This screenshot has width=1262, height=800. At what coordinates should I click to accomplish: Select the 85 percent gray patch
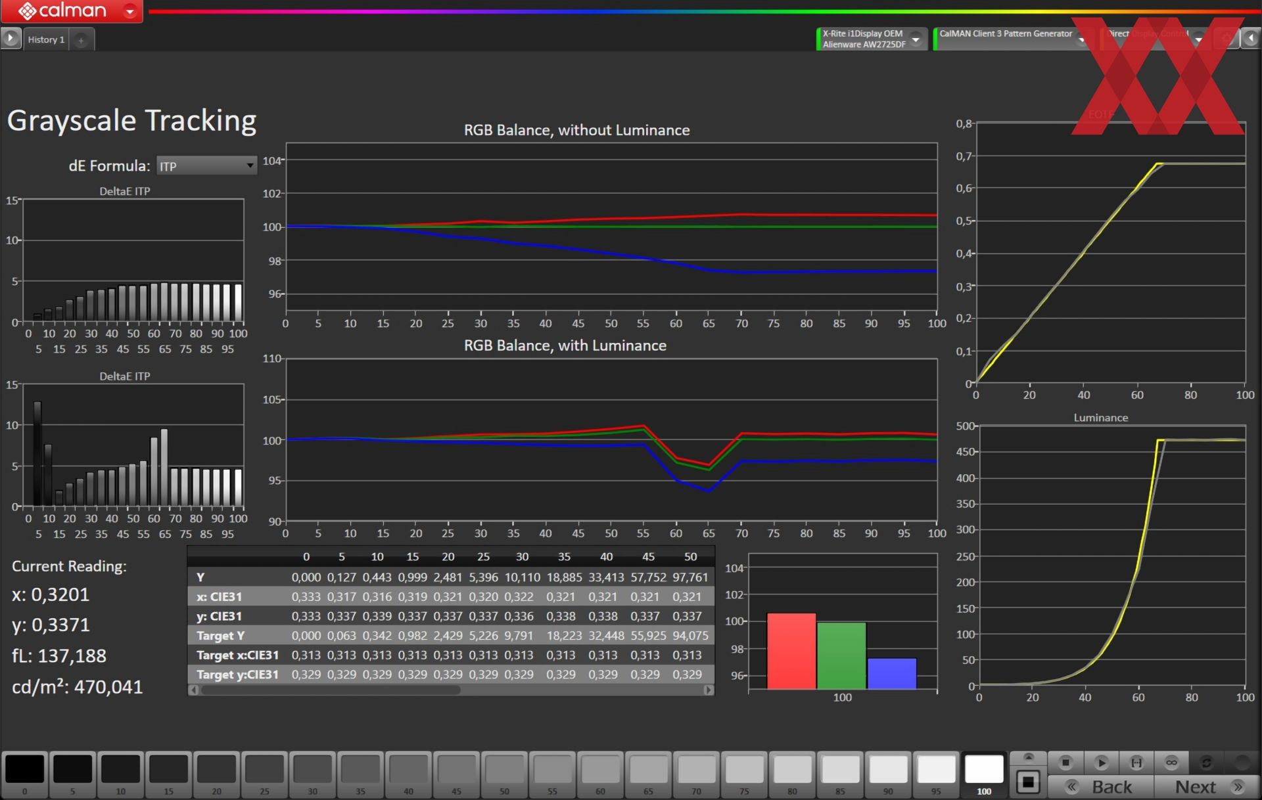841,773
